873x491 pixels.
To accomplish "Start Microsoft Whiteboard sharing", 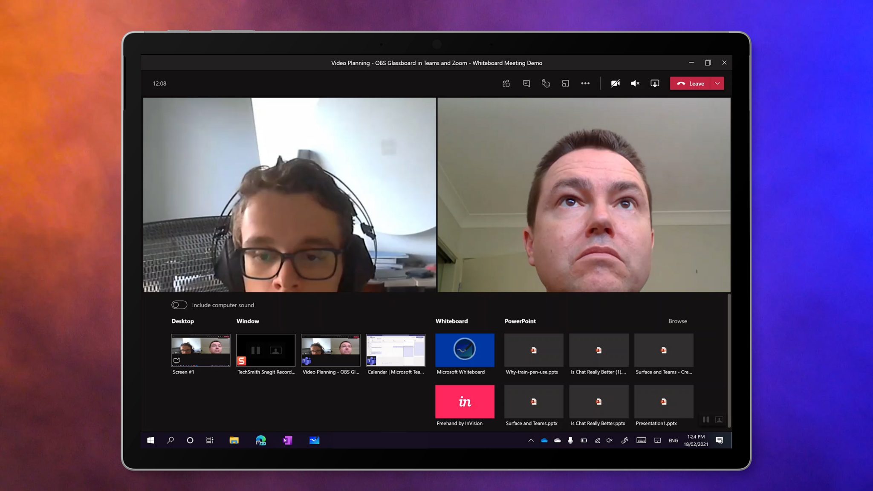I will [x=465, y=350].
